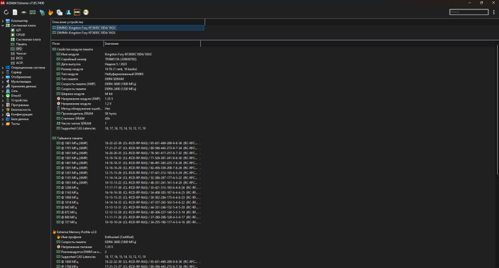This screenshot has height=268, width=499.
Task: Select Чипсет in the sidebar tree
Action: click(x=21, y=53)
